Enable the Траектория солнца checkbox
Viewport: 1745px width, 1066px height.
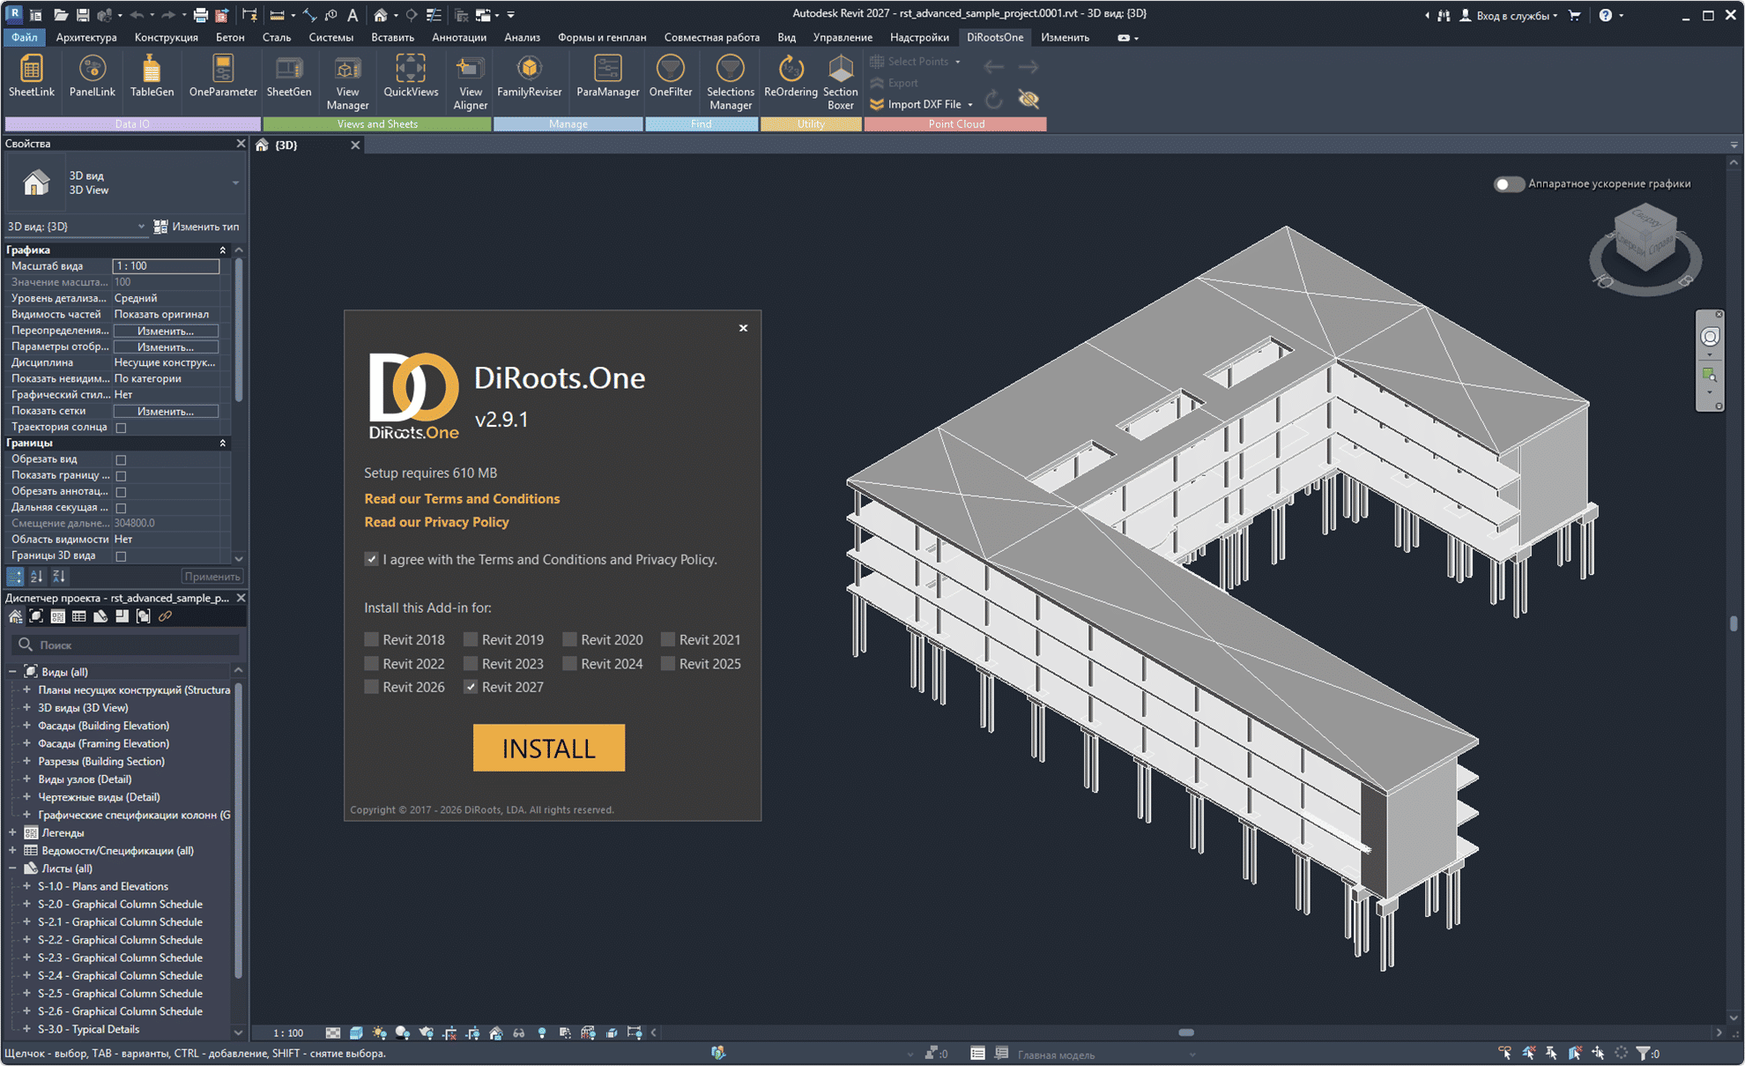(122, 428)
